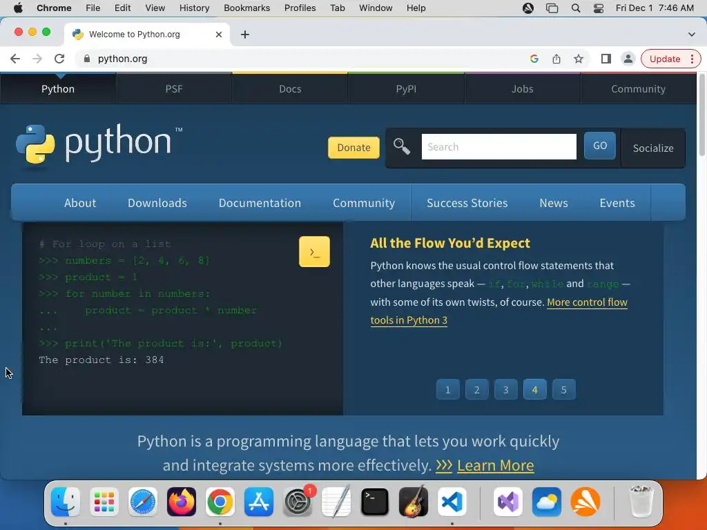Expand the tab search chevron
This screenshot has width=707, height=530.
tap(691, 35)
